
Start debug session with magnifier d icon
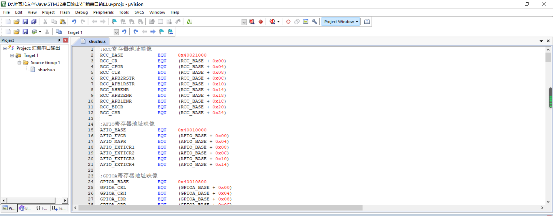(x=252, y=22)
